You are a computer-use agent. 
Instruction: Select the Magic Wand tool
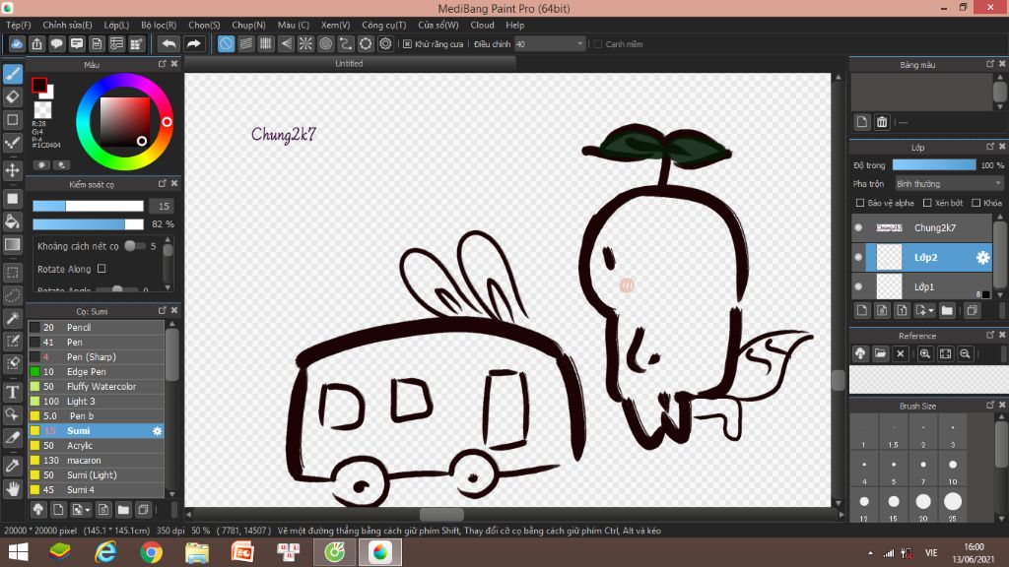pyautogui.click(x=13, y=318)
